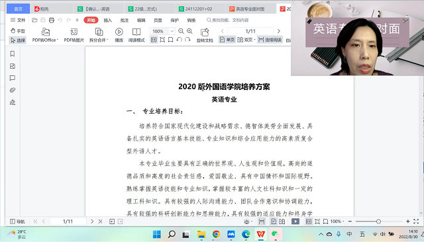Open the 插入 ribbon tab
Image resolution: width=424 pixels, height=242 pixels.
click(107, 20)
